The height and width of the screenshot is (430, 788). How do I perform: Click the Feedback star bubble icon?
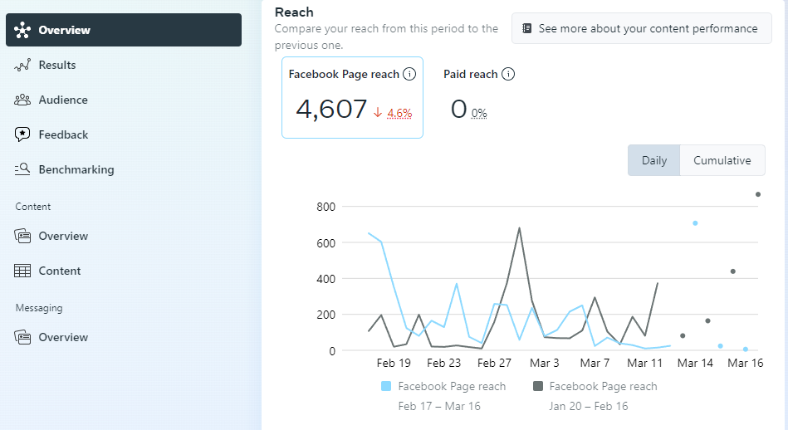(22, 134)
